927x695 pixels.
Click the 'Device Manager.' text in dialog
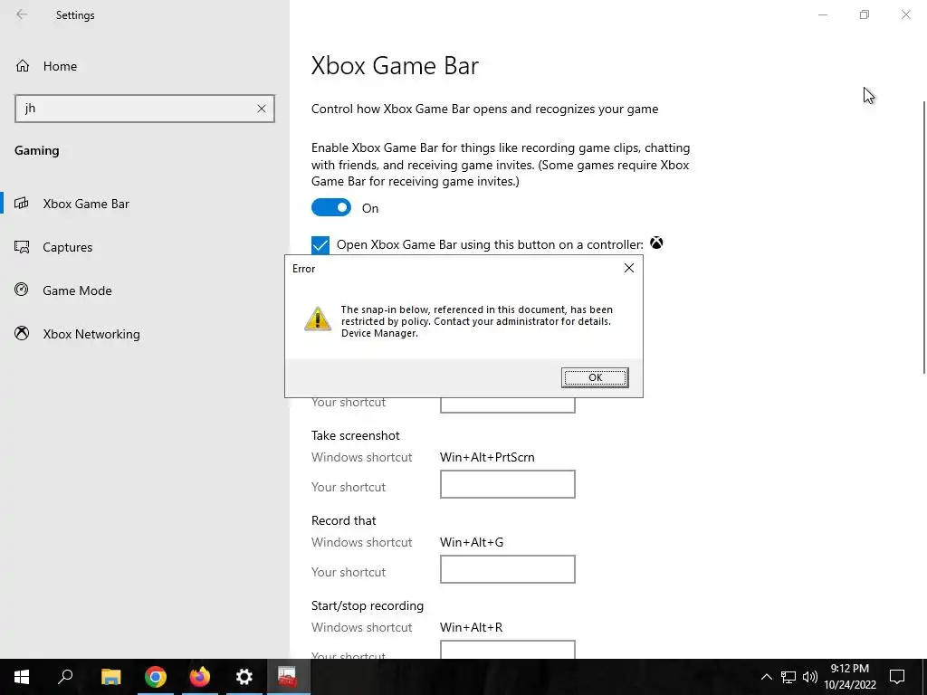pyautogui.click(x=379, y=333)
